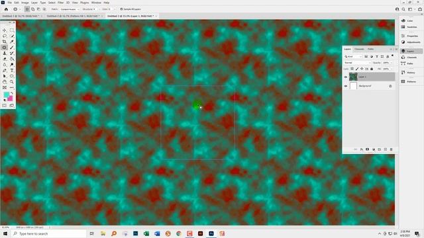Click the teal foreground color swatch
This screenshot has height=238, width=424.
pos(6,95)
